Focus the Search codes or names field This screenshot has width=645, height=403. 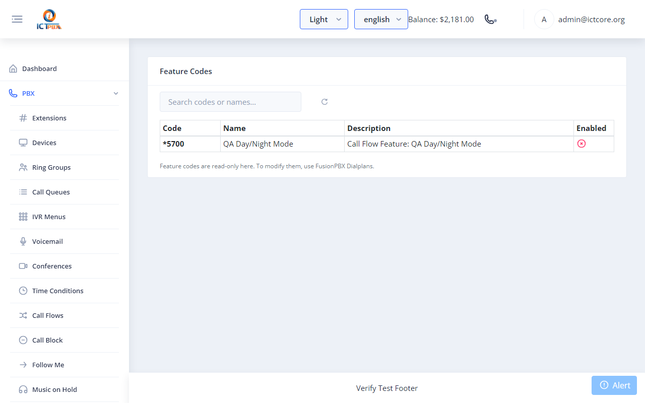coord(230,102)
